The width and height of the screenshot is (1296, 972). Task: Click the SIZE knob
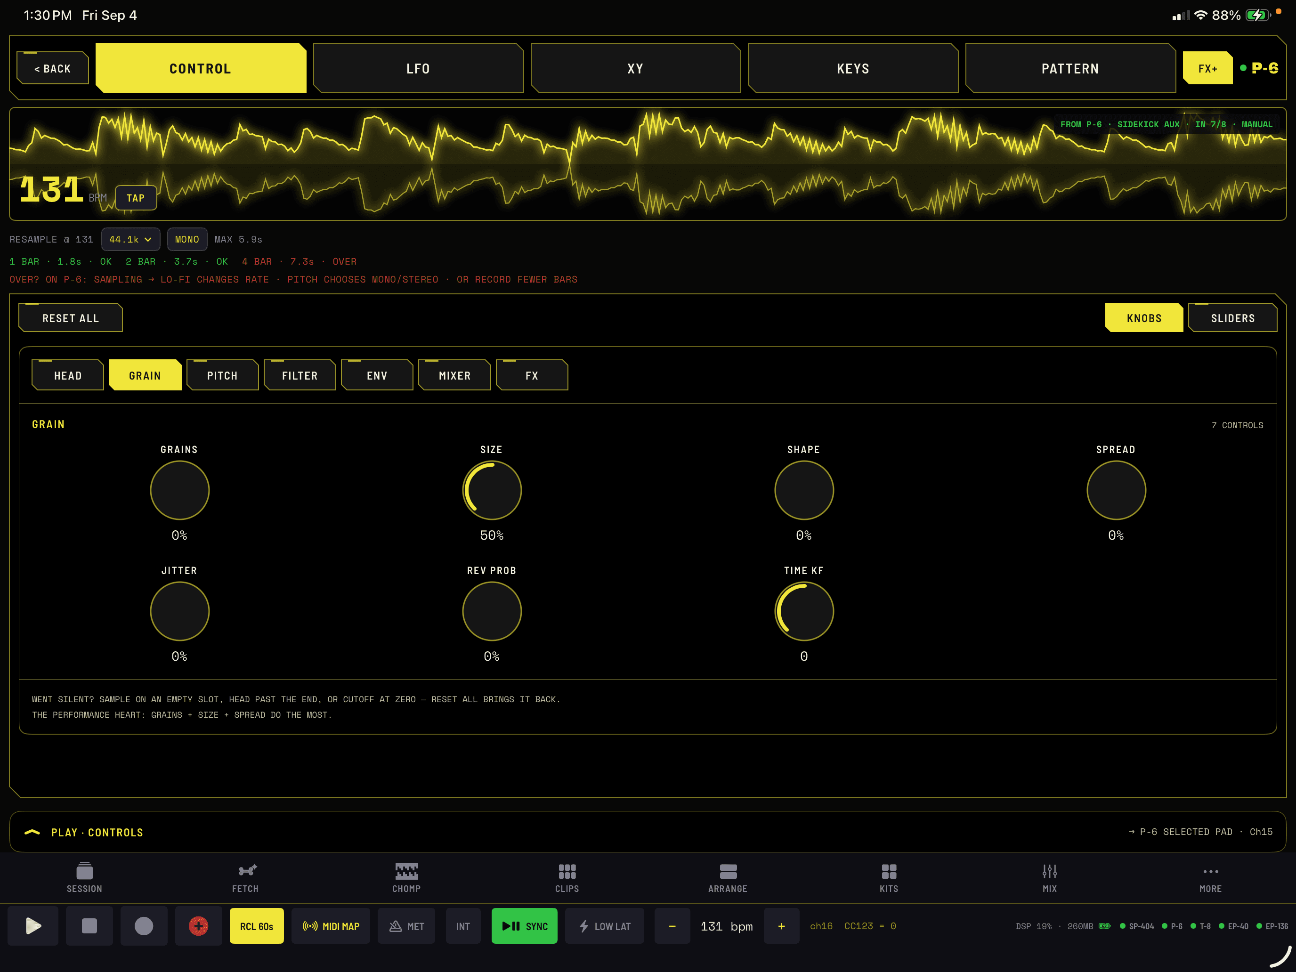(492, 490)
